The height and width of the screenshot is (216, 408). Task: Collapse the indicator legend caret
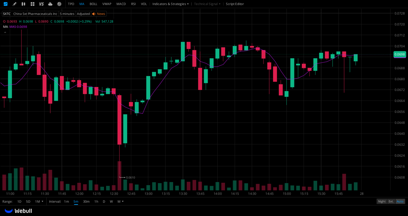5,32
